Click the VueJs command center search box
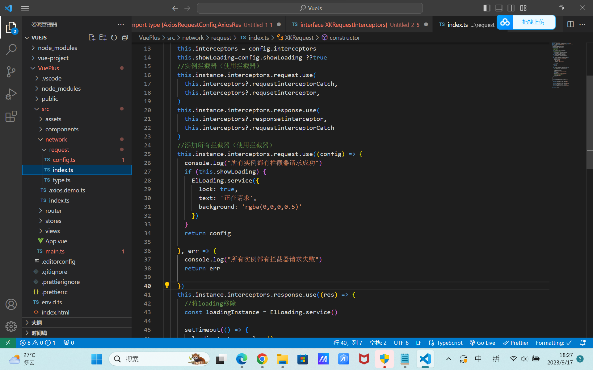 (310, 8)
